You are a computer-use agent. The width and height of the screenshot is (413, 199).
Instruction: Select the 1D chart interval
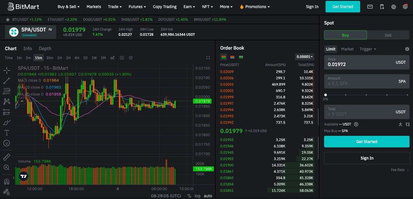85,58
